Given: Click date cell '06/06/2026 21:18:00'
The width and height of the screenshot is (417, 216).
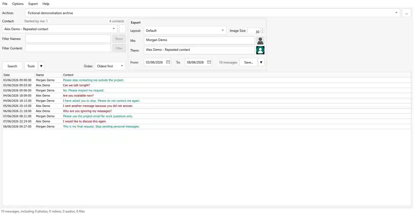Looking at the screenshot, I should coord(17,111).
